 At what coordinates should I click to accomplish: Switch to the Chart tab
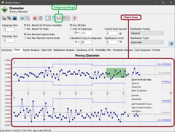pos(17,50)
